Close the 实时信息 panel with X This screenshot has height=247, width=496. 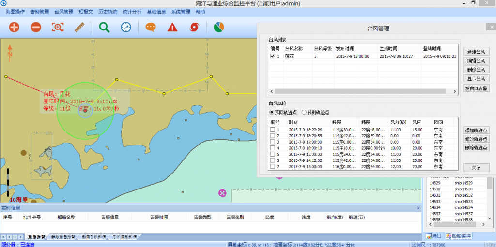coord(418,208)
